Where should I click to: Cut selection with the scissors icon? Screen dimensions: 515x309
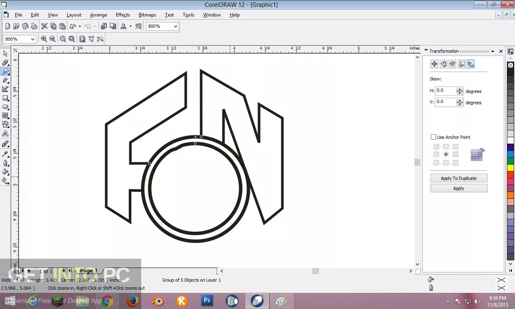(44, 26)
